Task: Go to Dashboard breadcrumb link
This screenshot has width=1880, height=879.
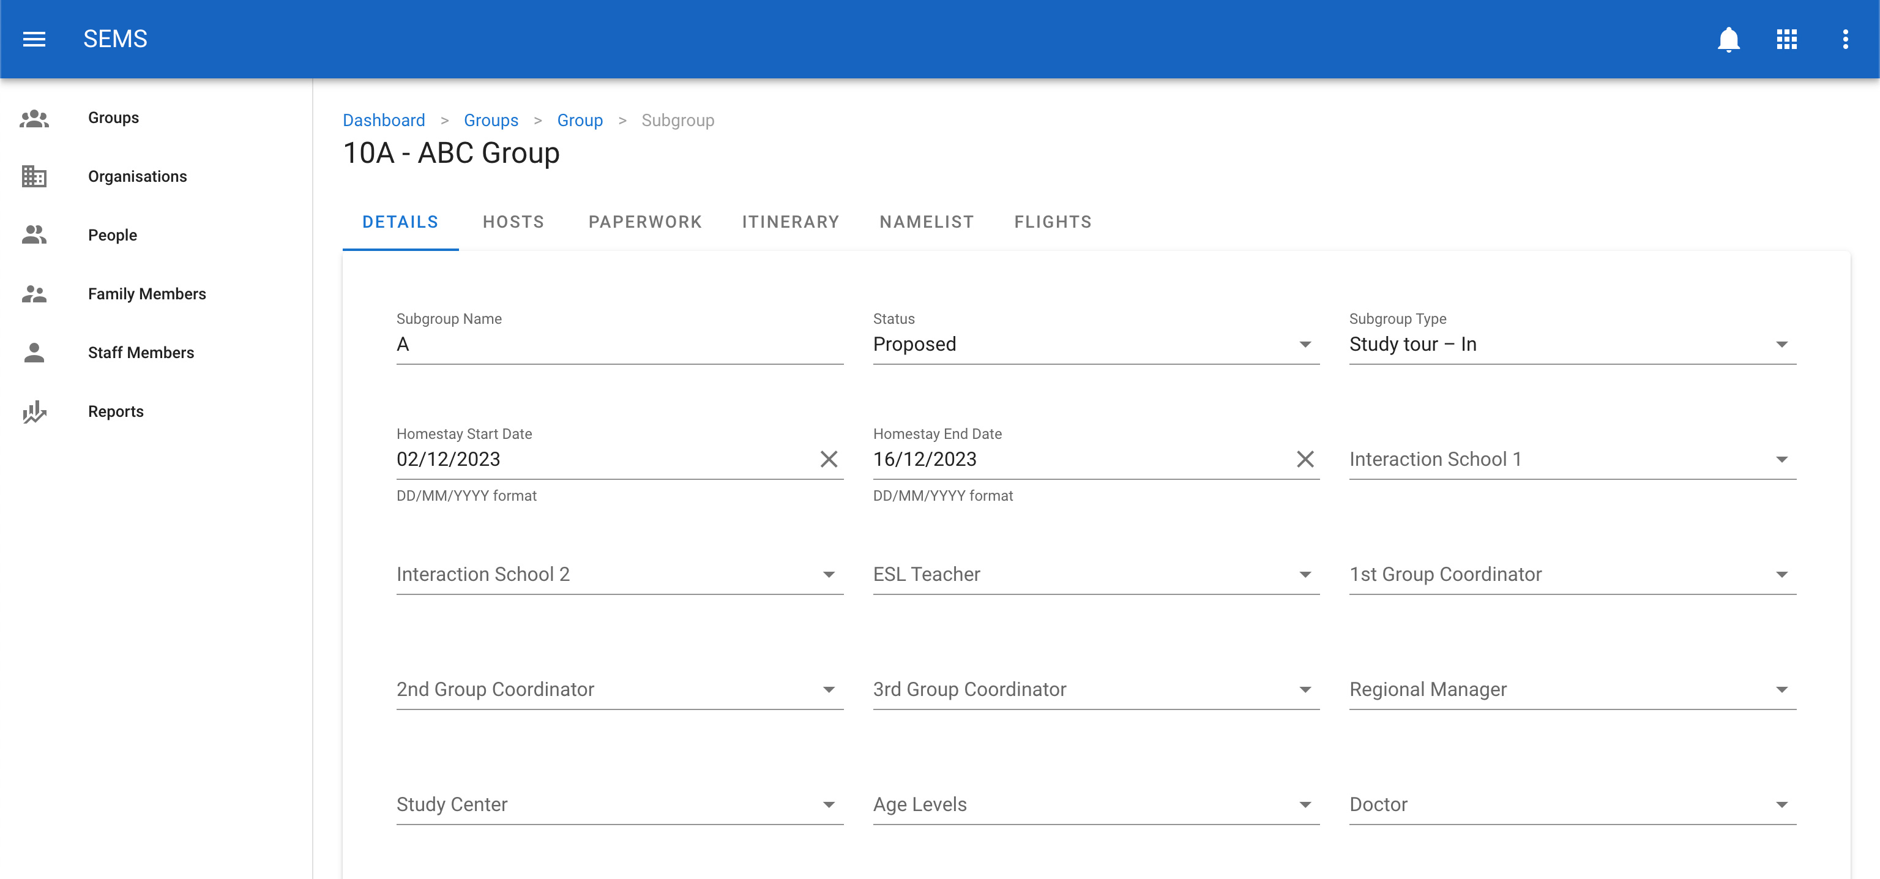Action: [384, 121]
